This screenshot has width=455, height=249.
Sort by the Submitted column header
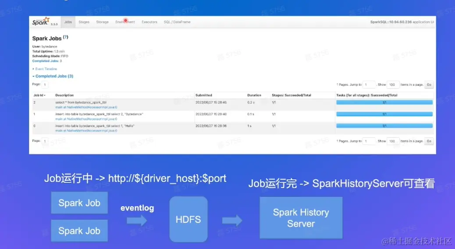[204, 95]
